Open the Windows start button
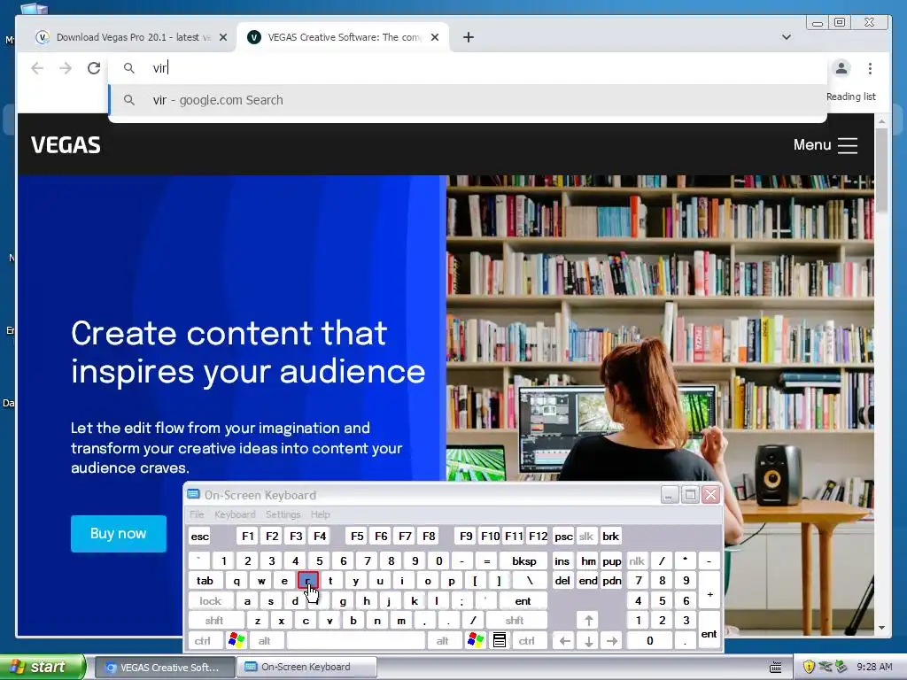Screen dimensions: 907x680 (x=43, y=667)
